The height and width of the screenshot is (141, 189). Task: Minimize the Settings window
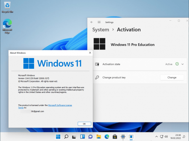tap(170, 21)
